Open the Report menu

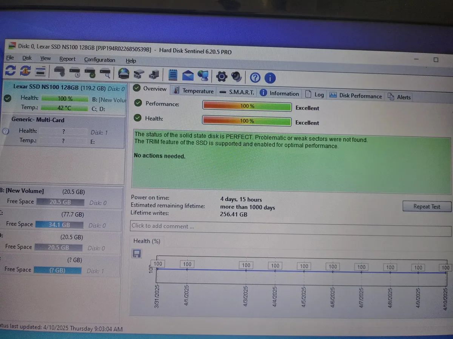coord(67,59)
